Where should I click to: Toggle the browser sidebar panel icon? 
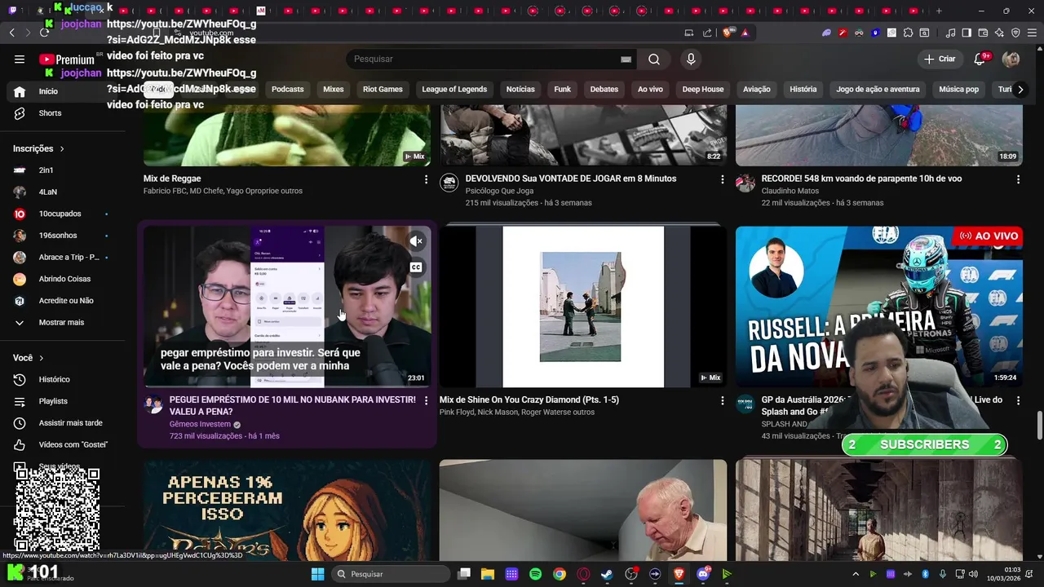point(967,33)
